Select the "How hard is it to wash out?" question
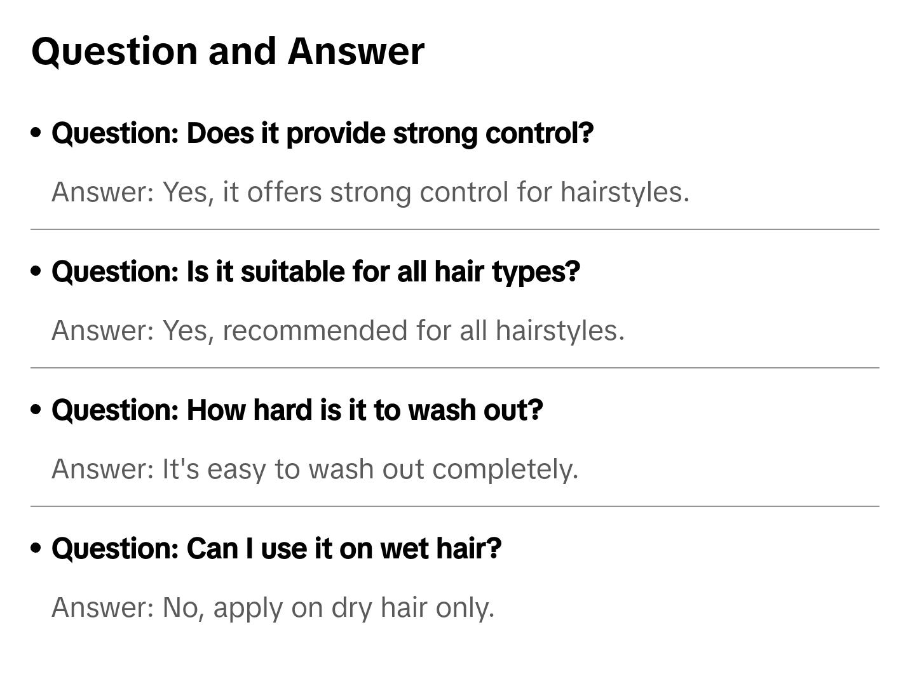The height and width of the screenshot is (681, 910). (x=297, y=410)
